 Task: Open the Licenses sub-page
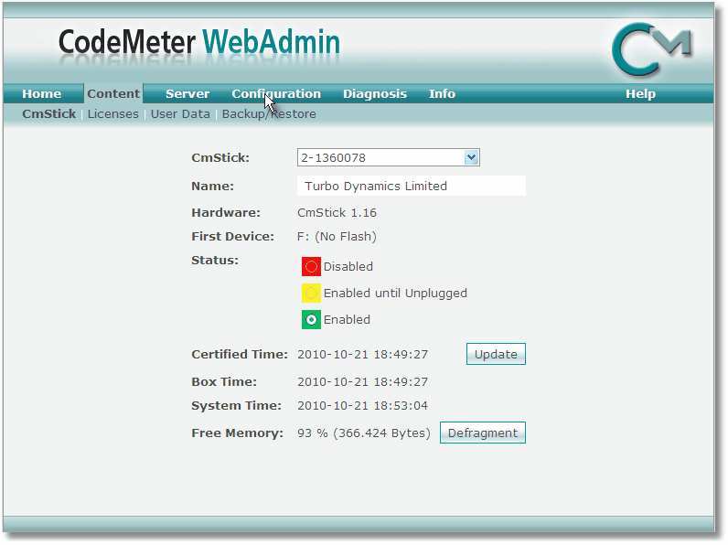click(112, 113)
